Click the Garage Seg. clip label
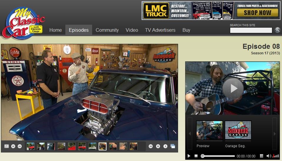The width and height of the screenshot is (282, 161). tap(235, 146)
